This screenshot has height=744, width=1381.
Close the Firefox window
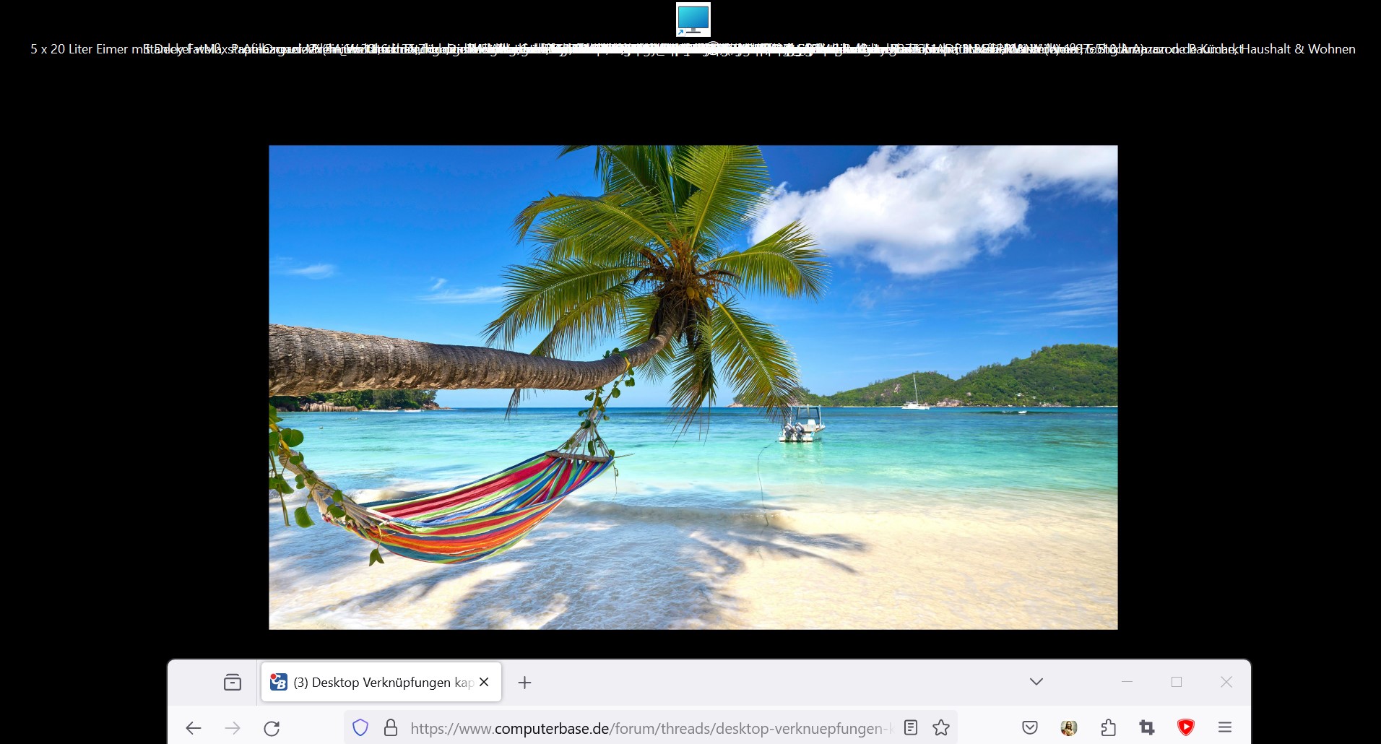(1226, 682)
